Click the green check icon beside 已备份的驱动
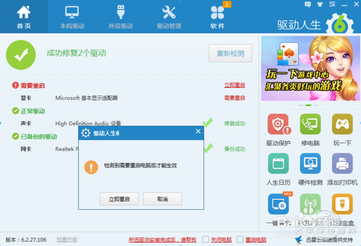Screen dimensions: 361x246 [15, 137]
